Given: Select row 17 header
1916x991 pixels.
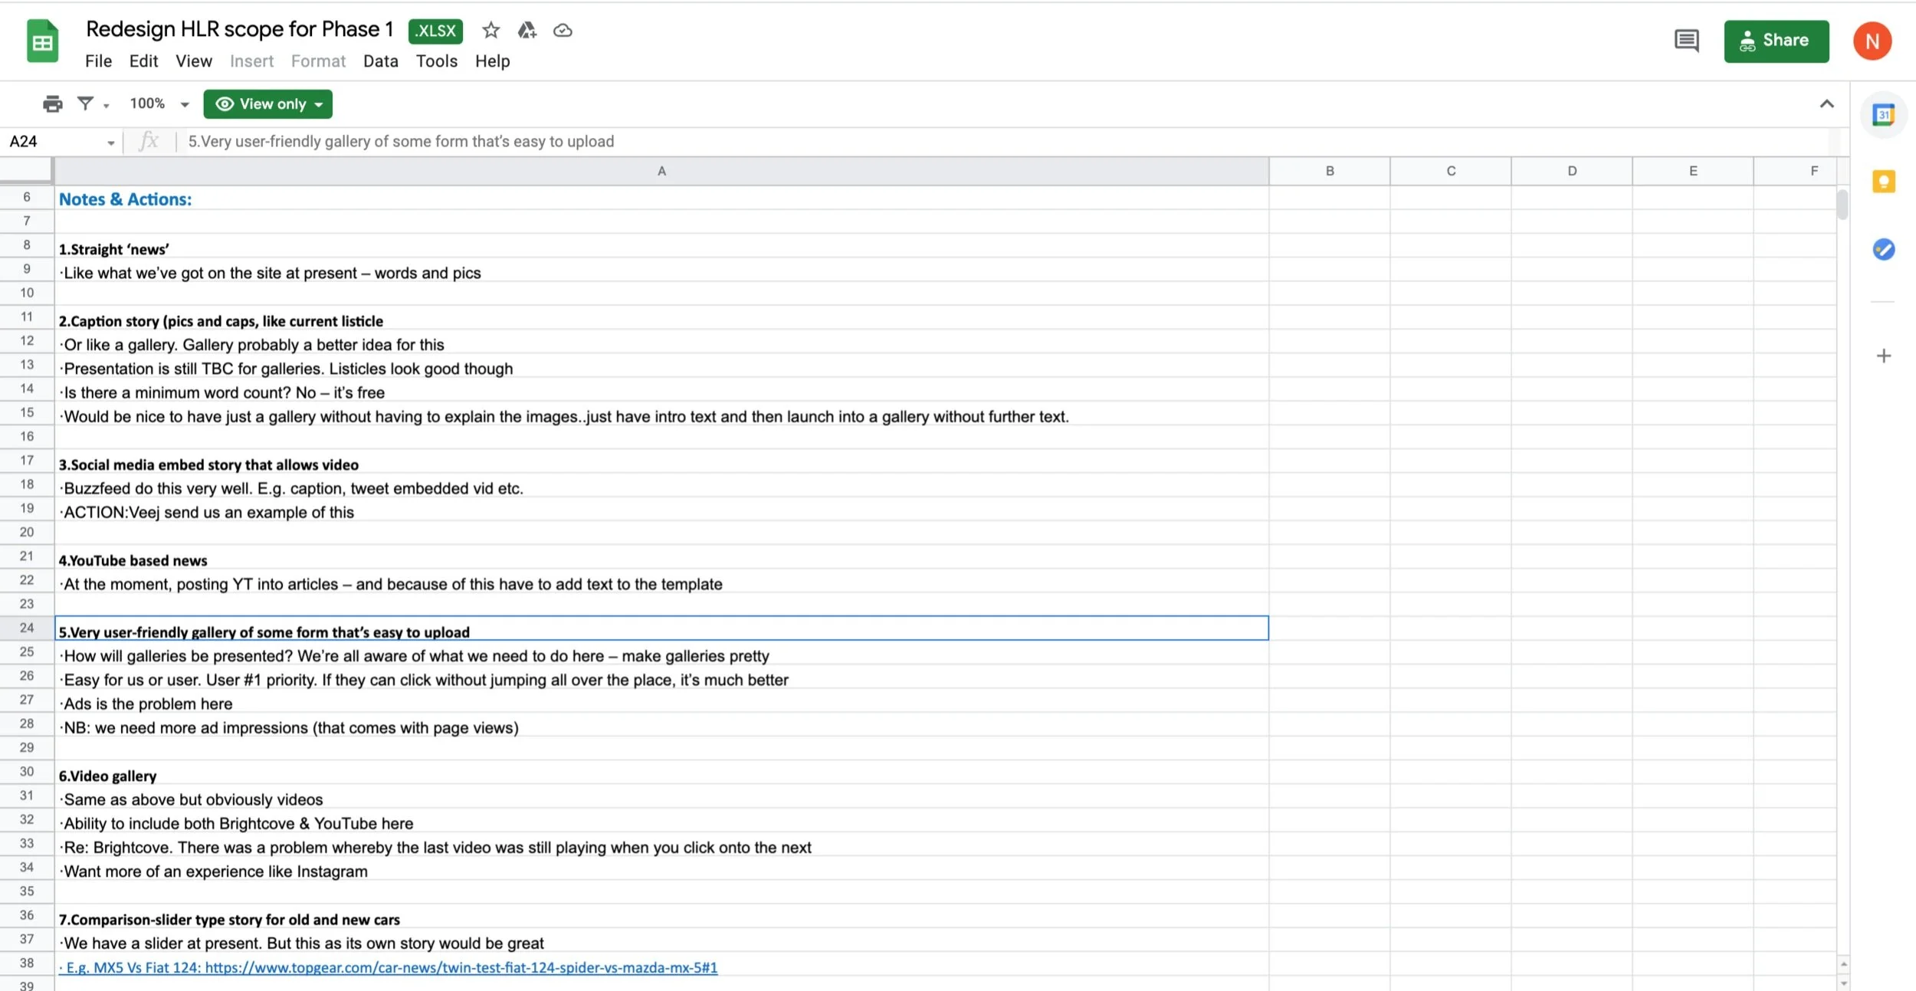Looking at the screenshot, I should (x=27, y=460).
